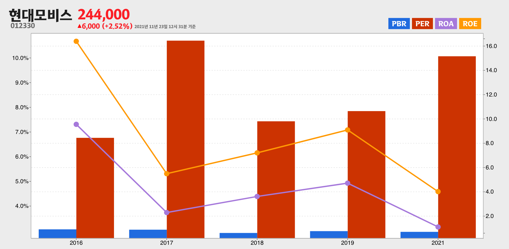
Task: Click the 2021 blue PBR bar
Action: coord(419,235)
